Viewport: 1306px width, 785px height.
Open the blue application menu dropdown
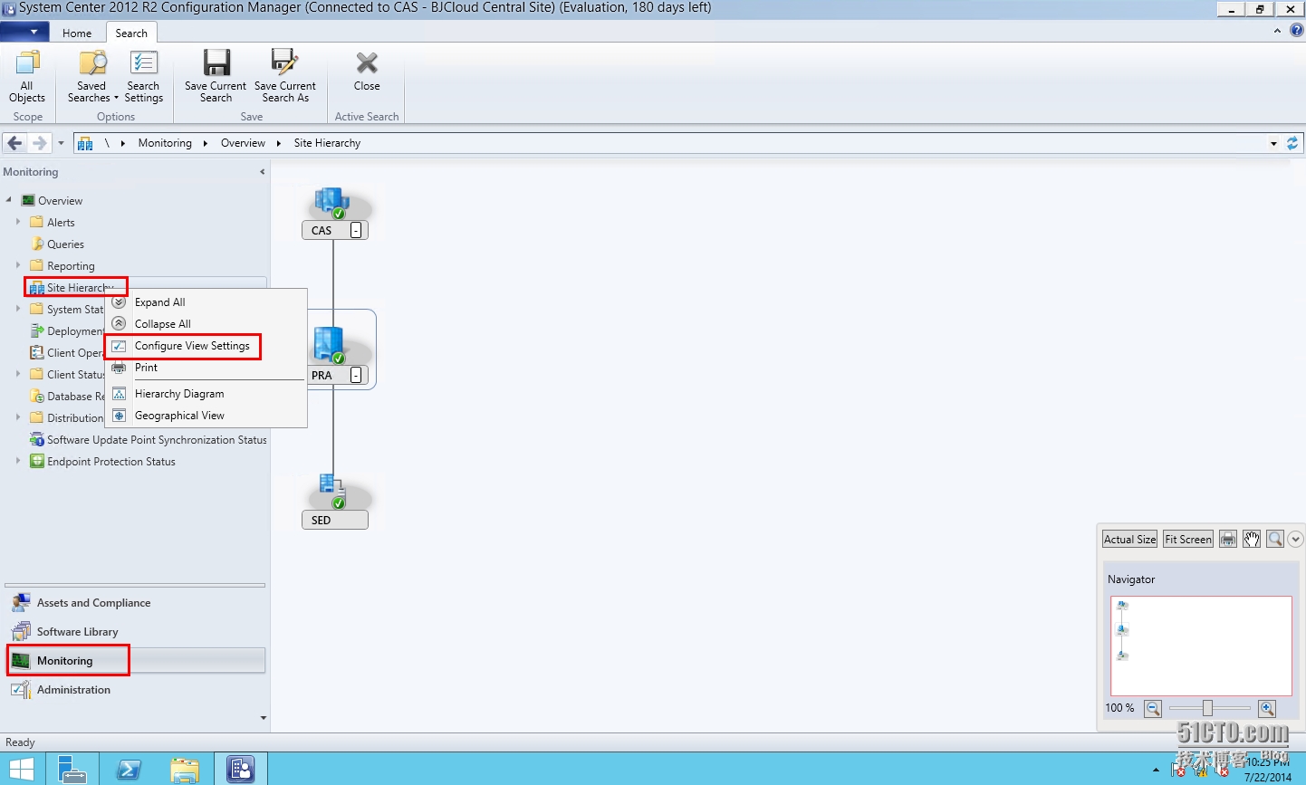pyautogui.click(x=24, y=32)
